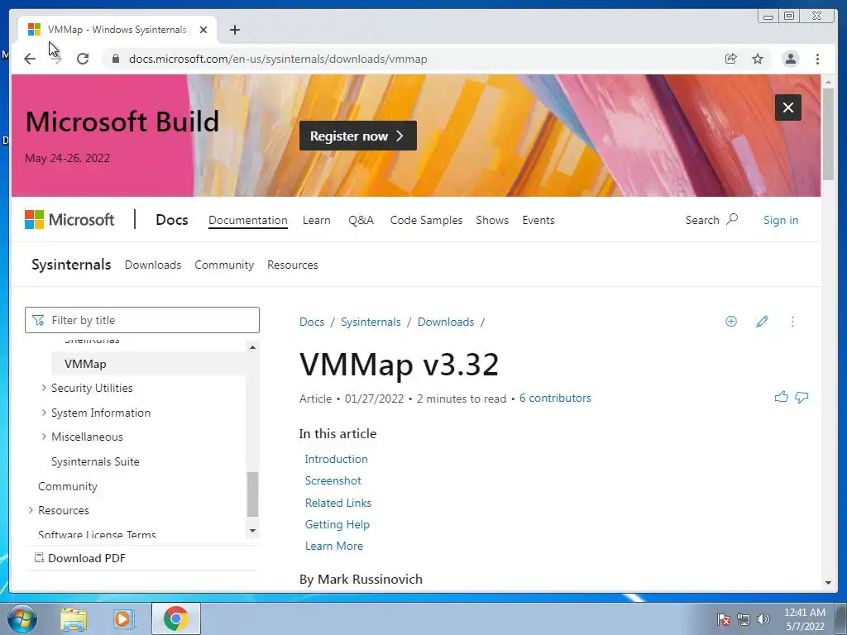Open the Chrome three-dot menu
This screenshot has width=847, height=635.
[817, 59]
